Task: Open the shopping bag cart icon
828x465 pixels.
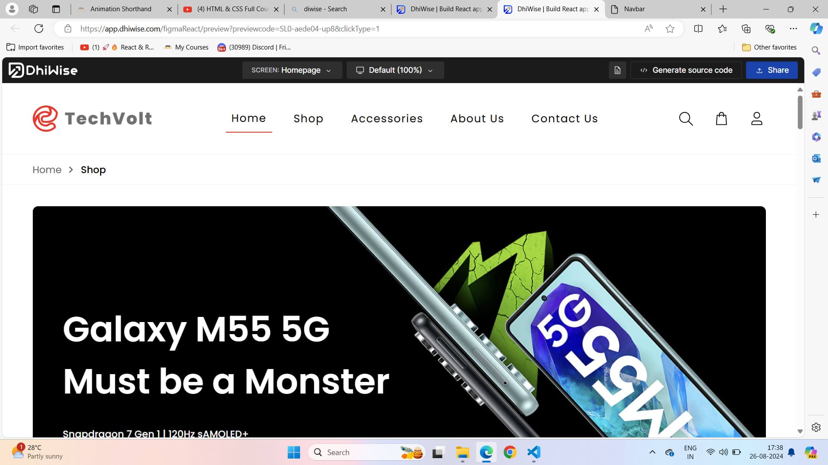Action: [x=721, y=118]
